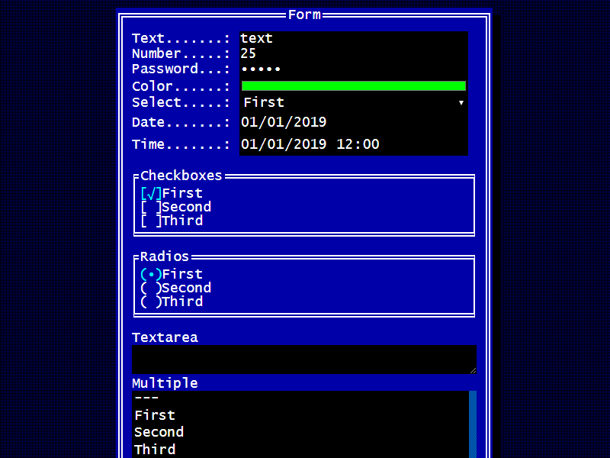Viewport: 610px width, 458px height.
Task: Click the green Color bar
Action: pos(353,85)
